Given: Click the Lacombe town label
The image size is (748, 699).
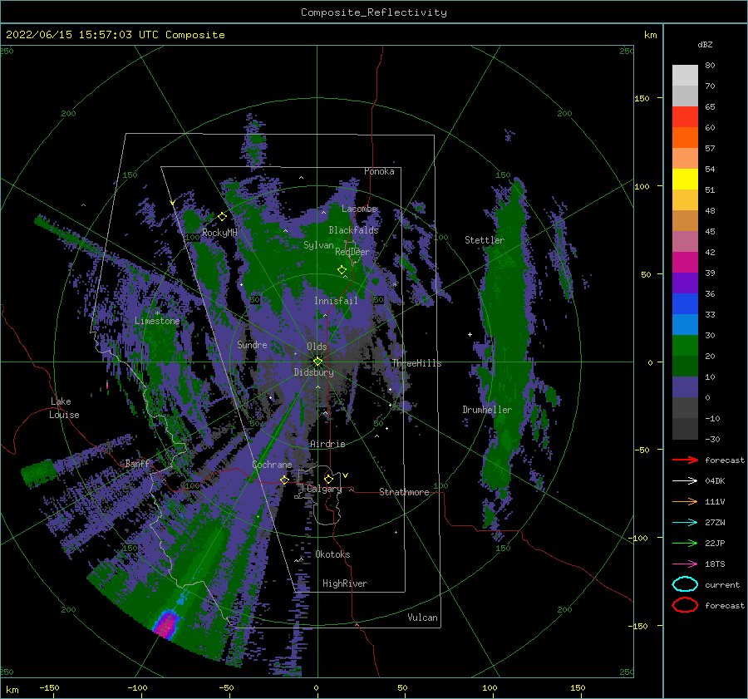Looking at the screenshot, I should (359, 209).
